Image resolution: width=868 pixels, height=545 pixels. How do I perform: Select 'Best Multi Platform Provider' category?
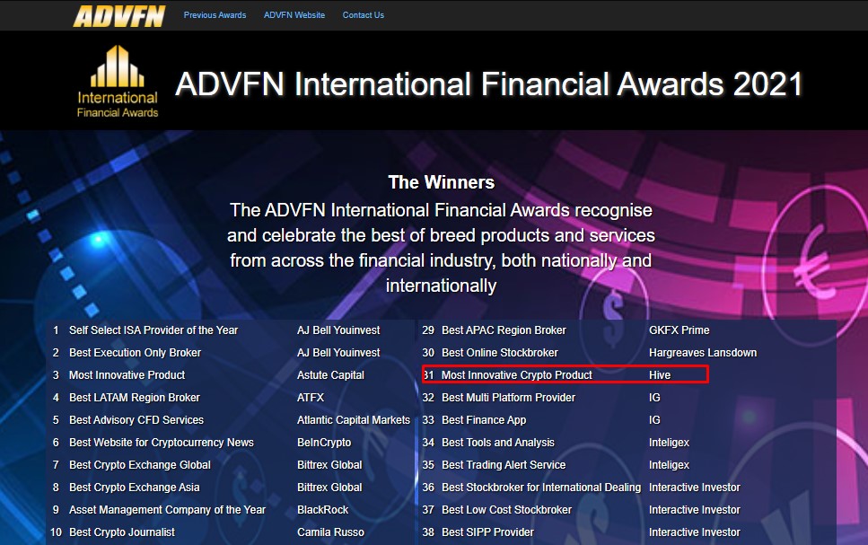[x=509, y=398]
